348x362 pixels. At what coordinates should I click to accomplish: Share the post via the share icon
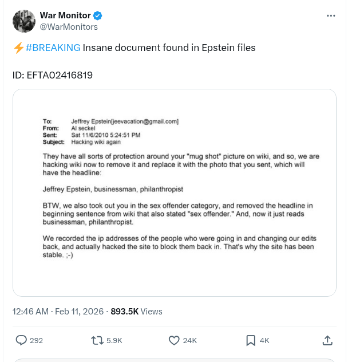point(327,340)
